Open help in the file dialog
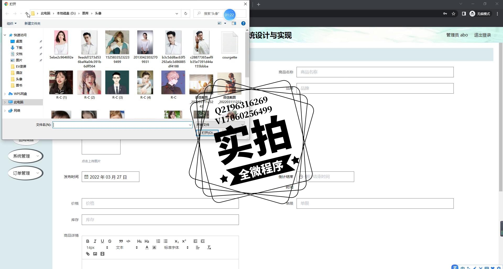Image resolution: width=503 pixels, height=269 pixels. coord(243,23)
